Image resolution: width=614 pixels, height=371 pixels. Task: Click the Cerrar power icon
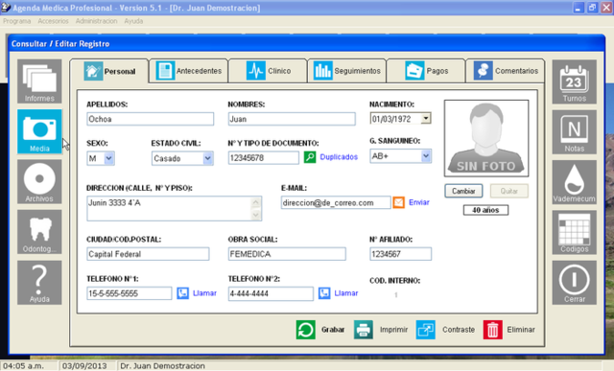pos(574,283)
